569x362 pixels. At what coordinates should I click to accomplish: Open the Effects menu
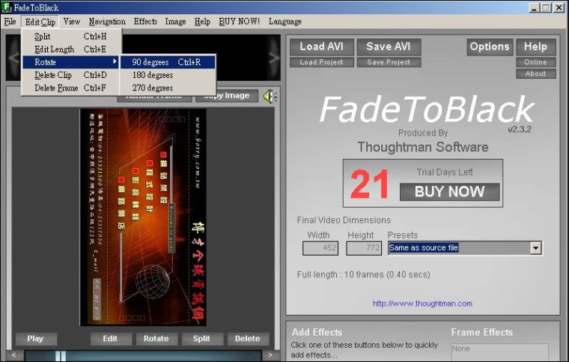tap(145, 22)
